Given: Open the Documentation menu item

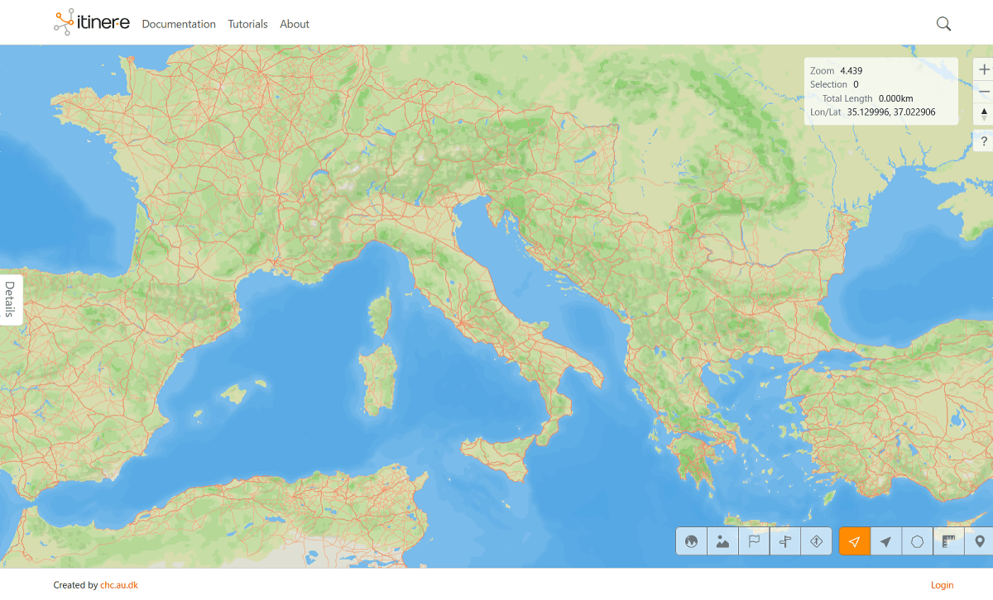Looking at the screenshot, I should 179,24.
